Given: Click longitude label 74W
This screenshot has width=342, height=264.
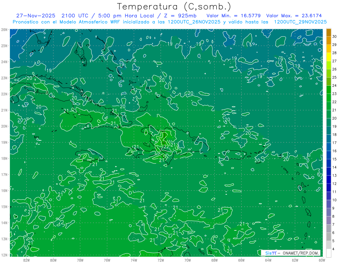Looking at the screenshot, I should 134,260.
